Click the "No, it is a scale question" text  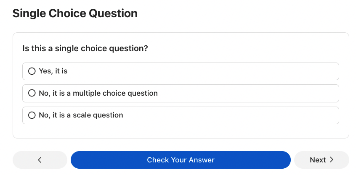pyautogui.click(x=81, y=115)
